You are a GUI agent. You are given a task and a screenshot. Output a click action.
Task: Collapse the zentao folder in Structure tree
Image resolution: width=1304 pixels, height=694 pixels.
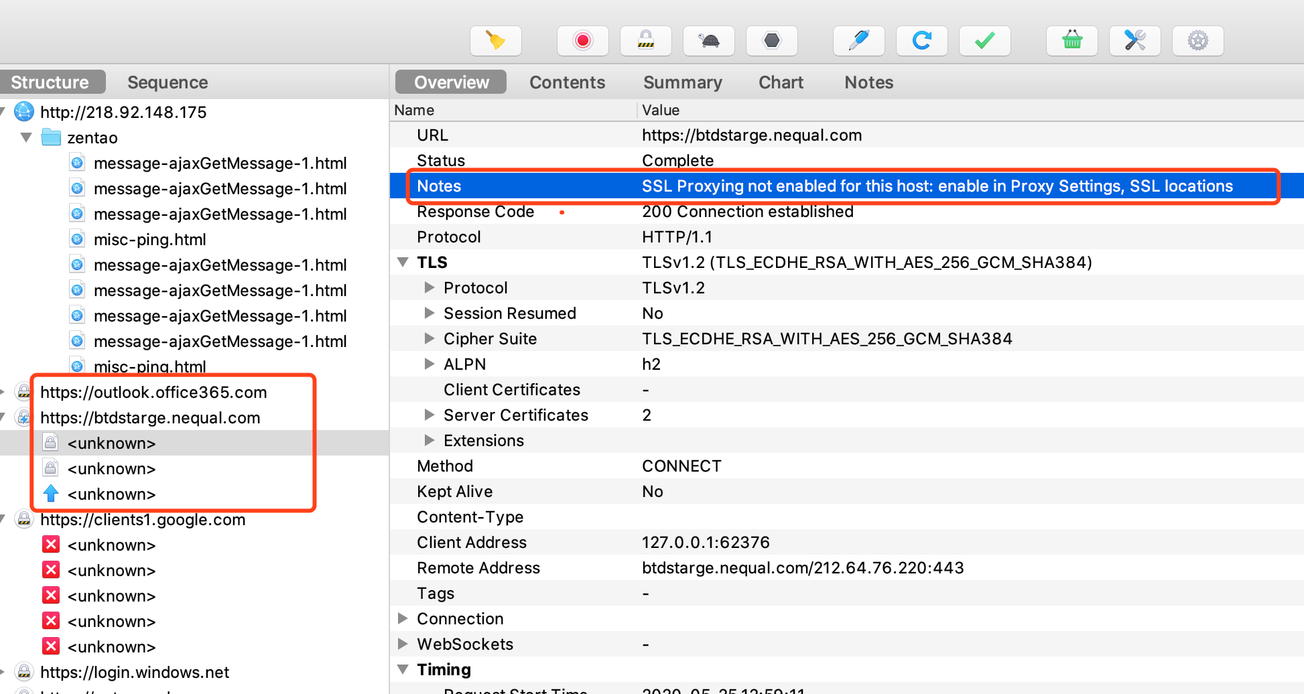[x=25, y=137]
